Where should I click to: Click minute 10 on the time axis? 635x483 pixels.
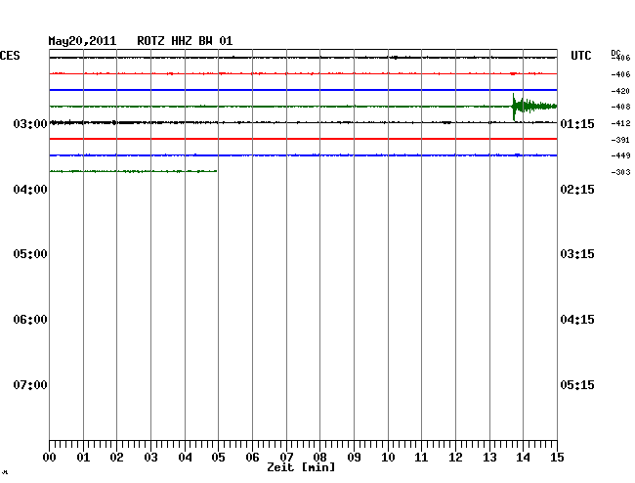point(388,458)
